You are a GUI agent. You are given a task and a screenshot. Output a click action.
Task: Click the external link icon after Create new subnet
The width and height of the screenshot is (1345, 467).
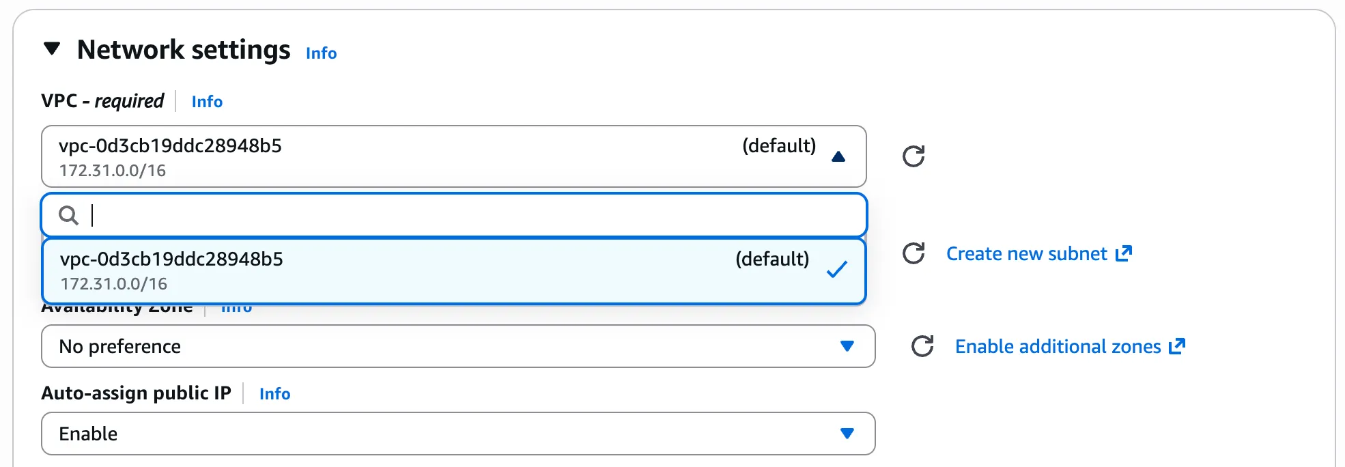[x=1124, y=253]
